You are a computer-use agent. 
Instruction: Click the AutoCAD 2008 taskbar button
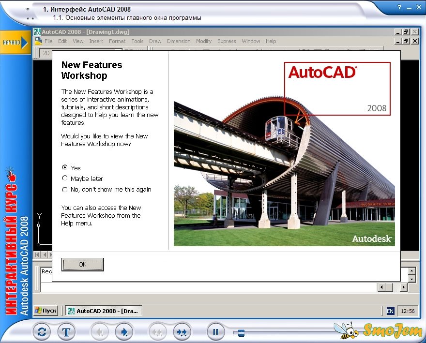[104, 311]
